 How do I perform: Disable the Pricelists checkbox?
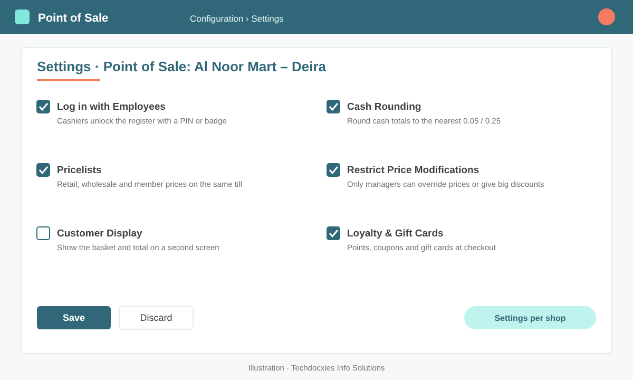43,170
